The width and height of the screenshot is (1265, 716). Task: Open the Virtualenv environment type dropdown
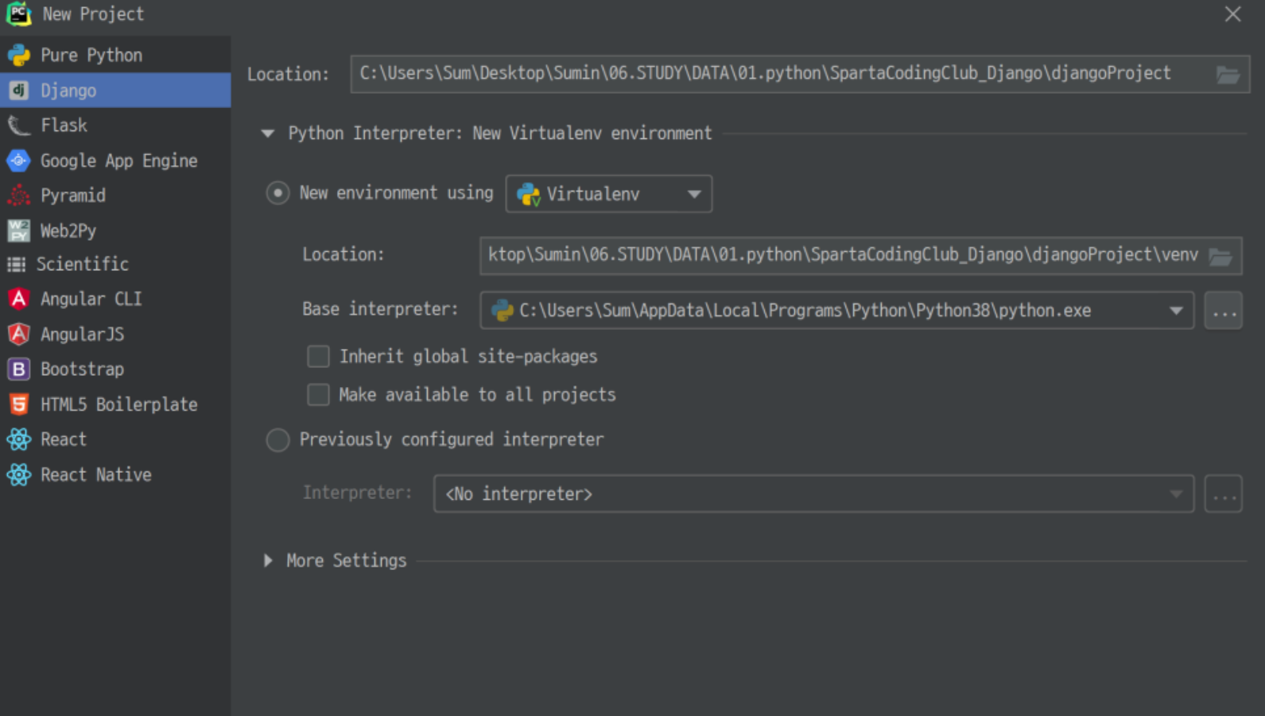pyautogui.click(x=609, y=194)
